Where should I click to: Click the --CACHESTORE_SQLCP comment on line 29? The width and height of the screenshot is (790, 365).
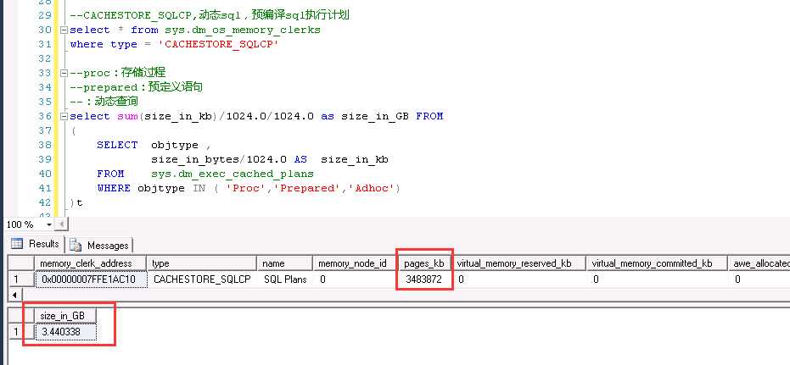coord(210,15)
